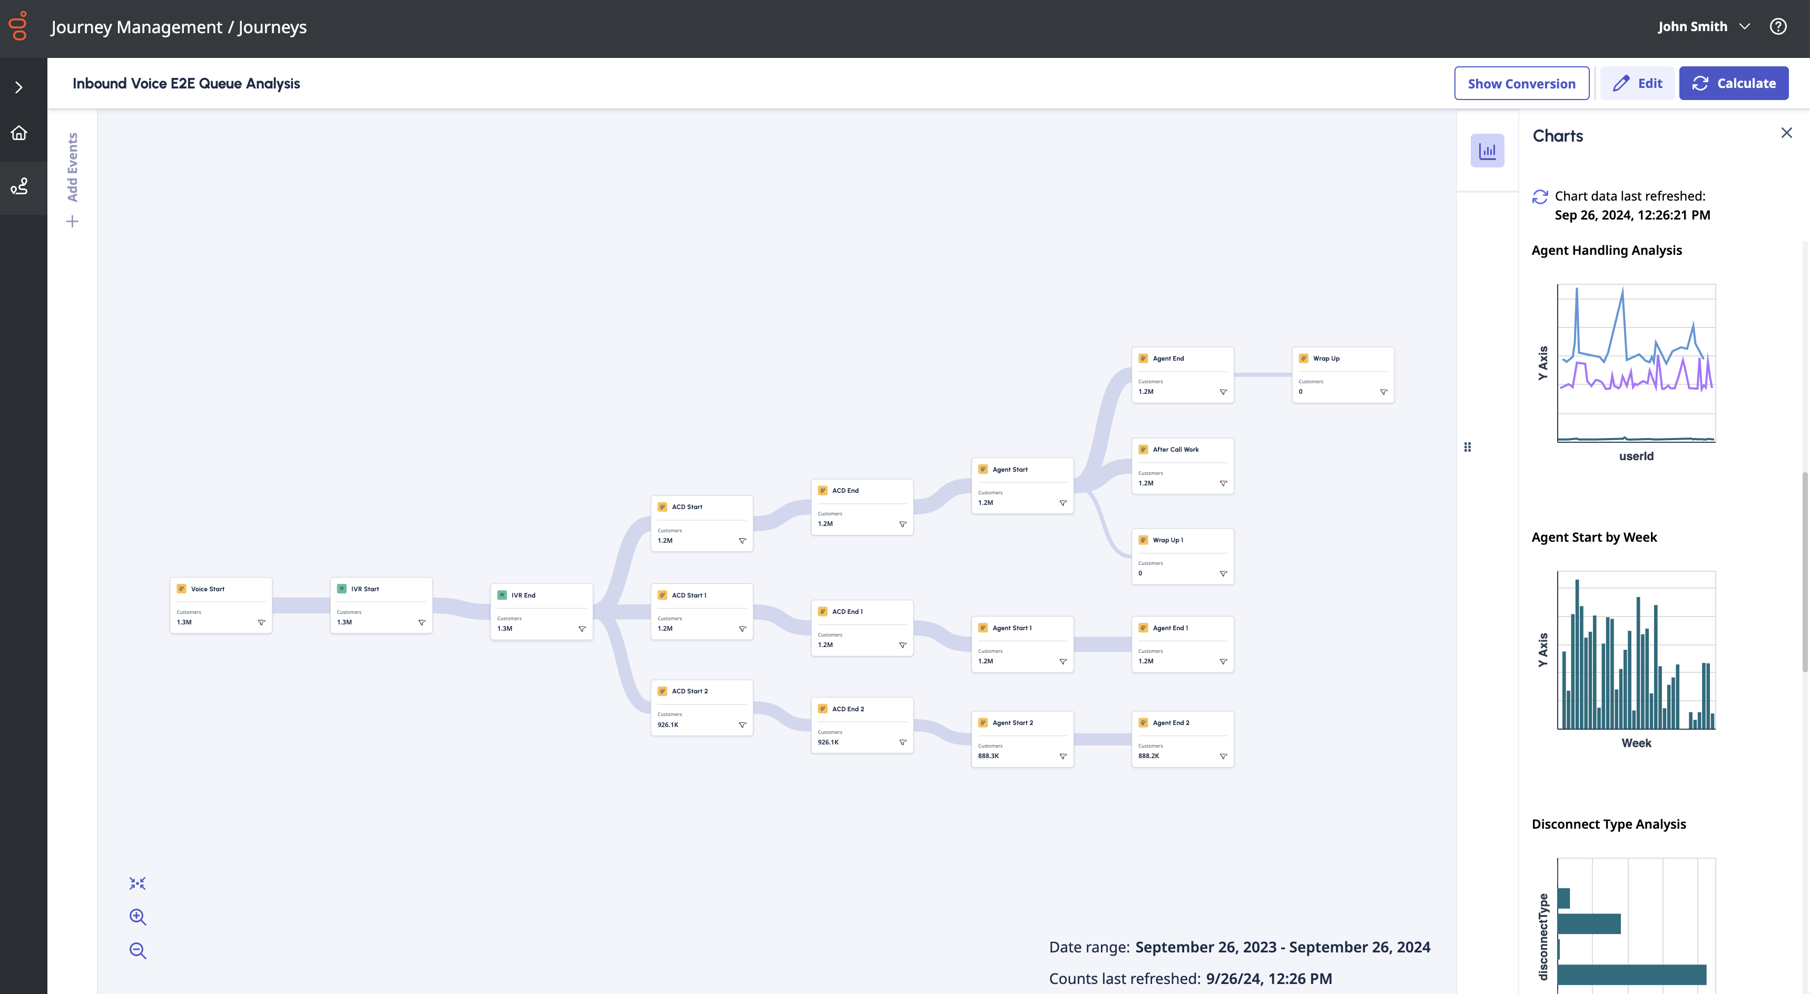Click the Show Conversion button
The height and width of the screenshot is (994, 1810).
coord(1521,84)
